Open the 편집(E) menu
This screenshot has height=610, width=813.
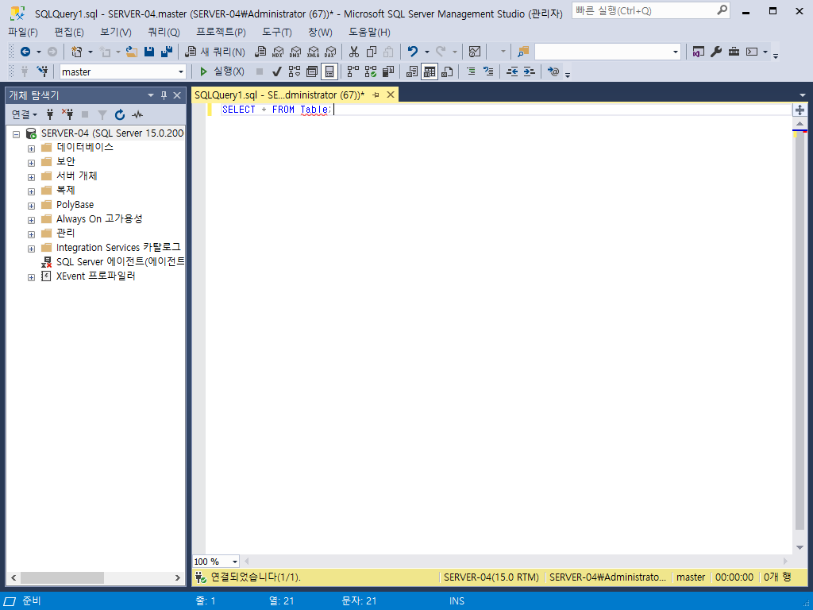click(69, 32)
